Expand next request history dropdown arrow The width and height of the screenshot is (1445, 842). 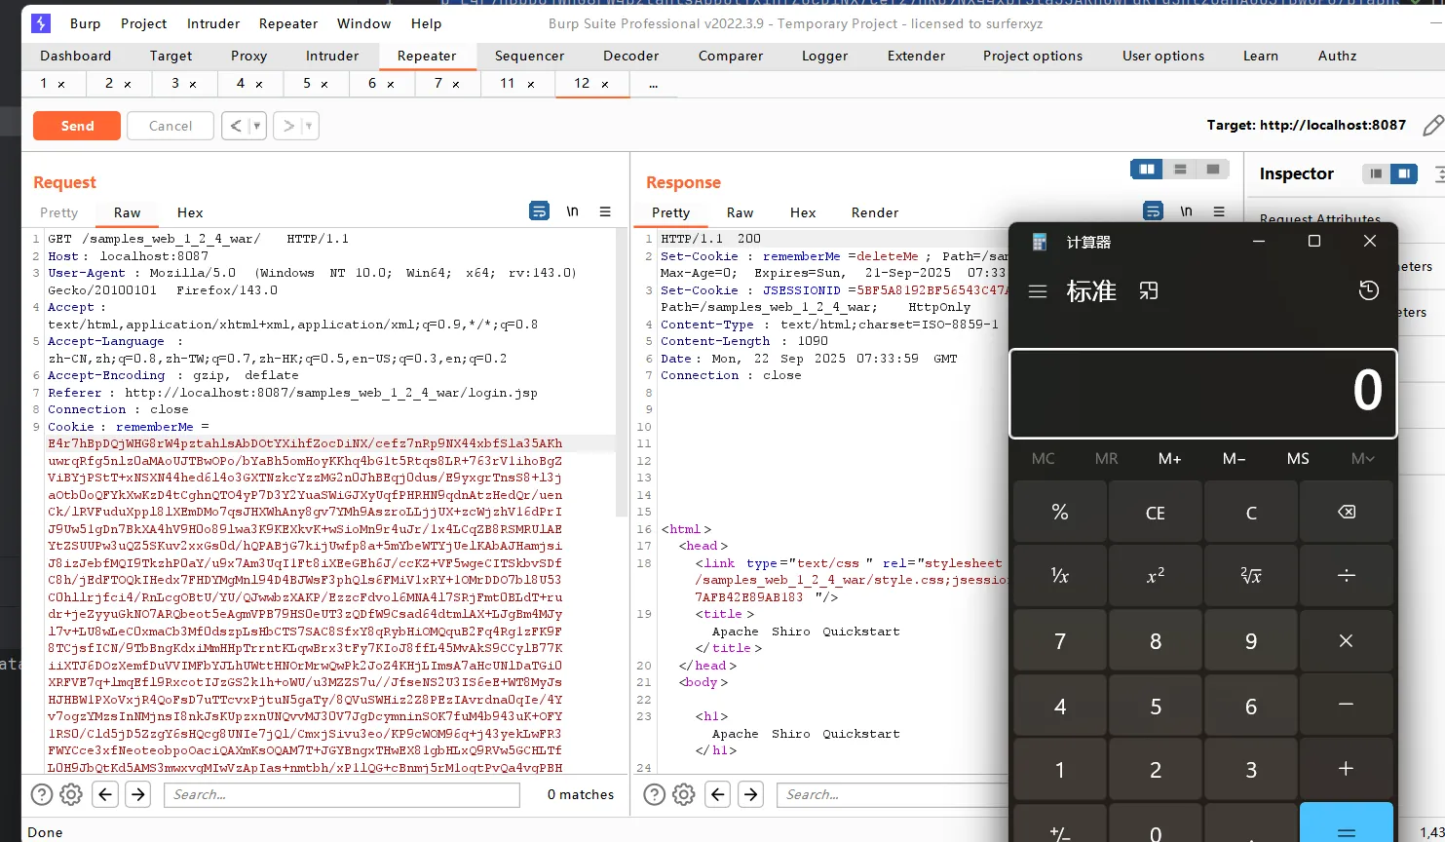[x=309, y=126]
